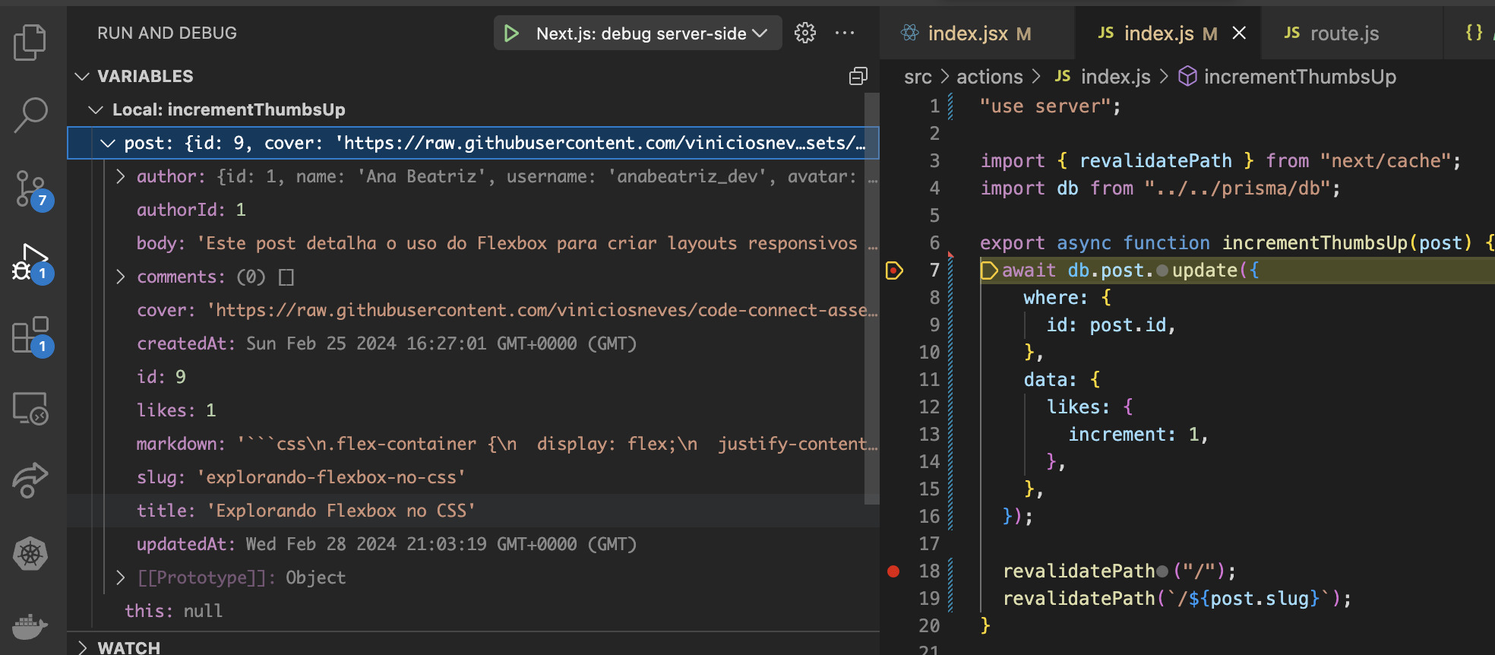Viewport: 1495px width, 655px height.
Task: Close the index.js editor tab
Action: 1239,33
